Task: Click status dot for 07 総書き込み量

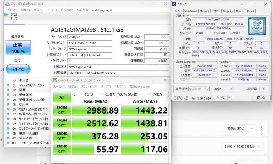Action: click(x=8, y=114)
